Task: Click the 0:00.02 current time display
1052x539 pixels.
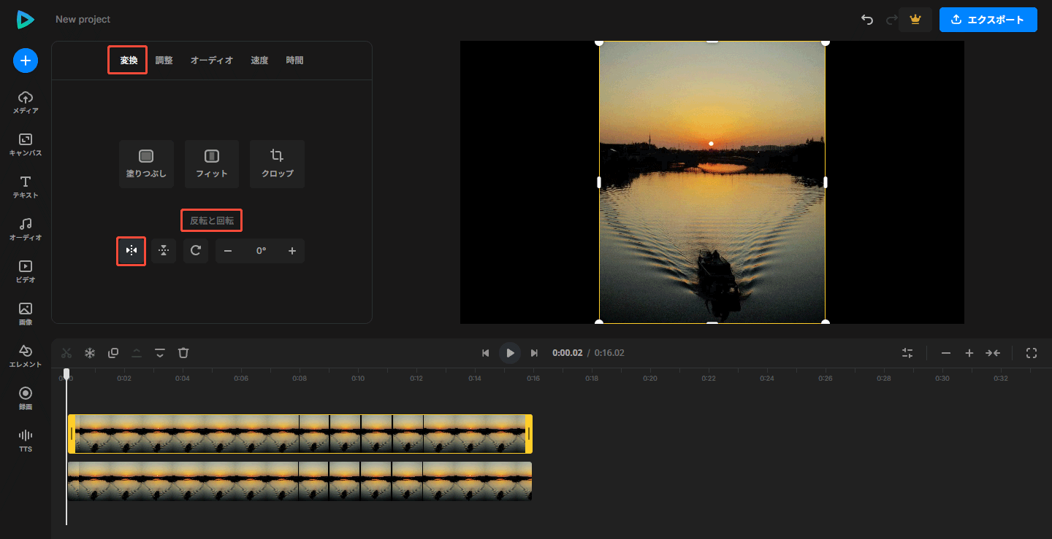Action: [567, 353]
